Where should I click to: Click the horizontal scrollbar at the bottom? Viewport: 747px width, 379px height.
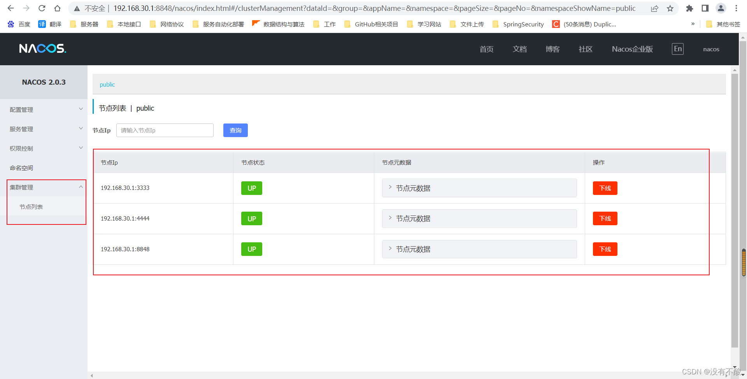point(409,376)
